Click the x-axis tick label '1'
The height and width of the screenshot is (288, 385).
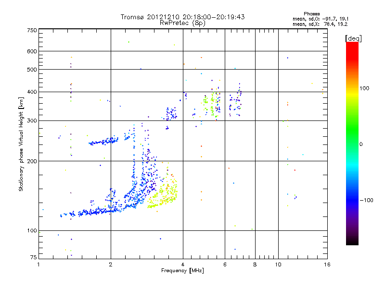(x=38, y=264)
